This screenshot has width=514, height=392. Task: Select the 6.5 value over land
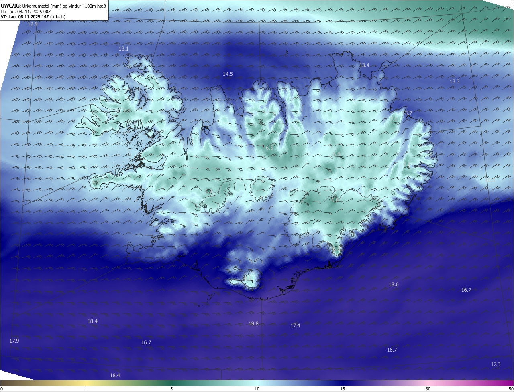(x=269, y=148)
